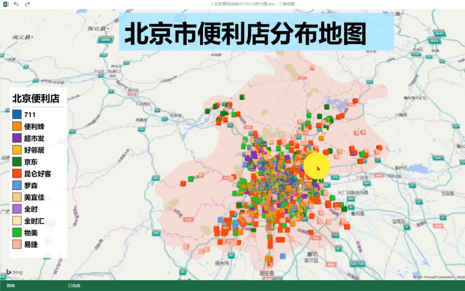
Task: Click the window title file name text
Action: tap(253, 4)
